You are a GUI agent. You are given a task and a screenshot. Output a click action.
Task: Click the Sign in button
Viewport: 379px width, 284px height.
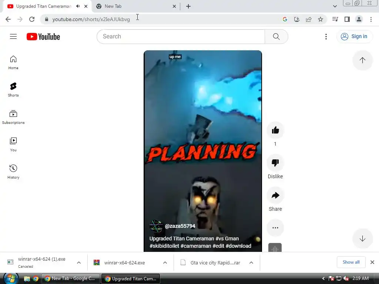coord(354,37)
